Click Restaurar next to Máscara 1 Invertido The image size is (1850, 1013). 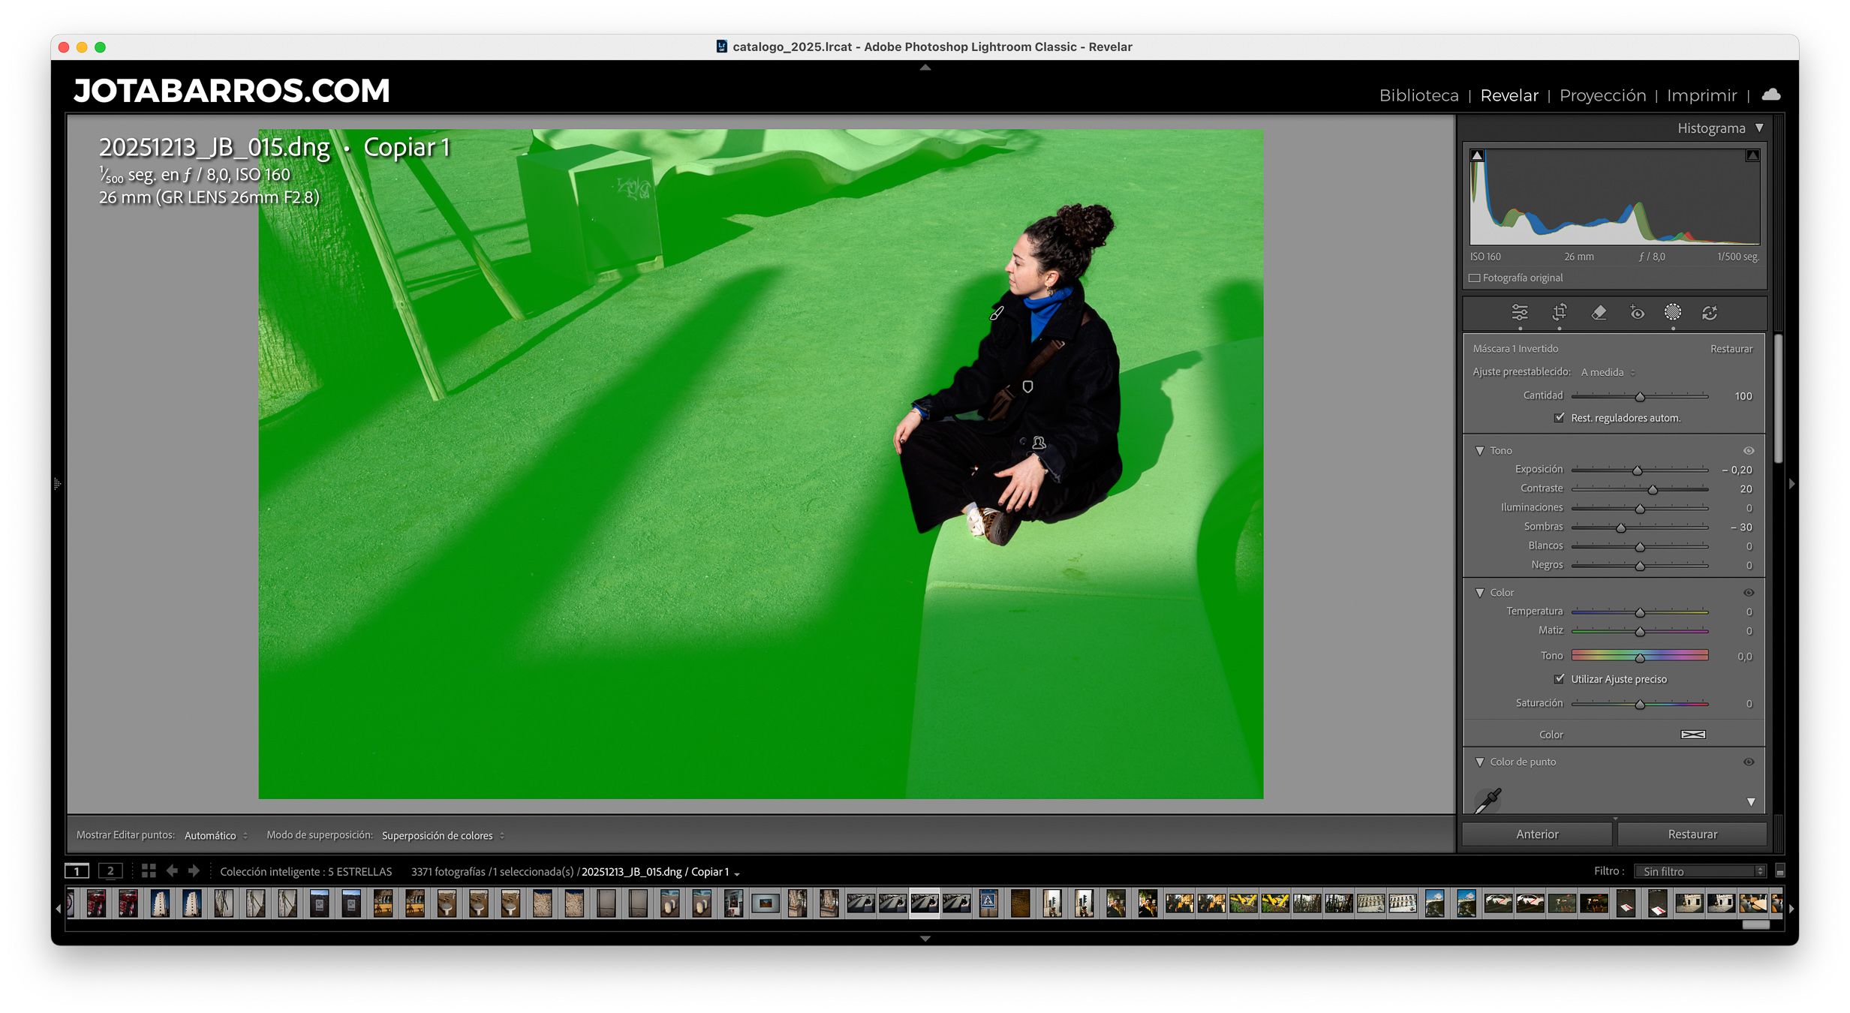1731,349
